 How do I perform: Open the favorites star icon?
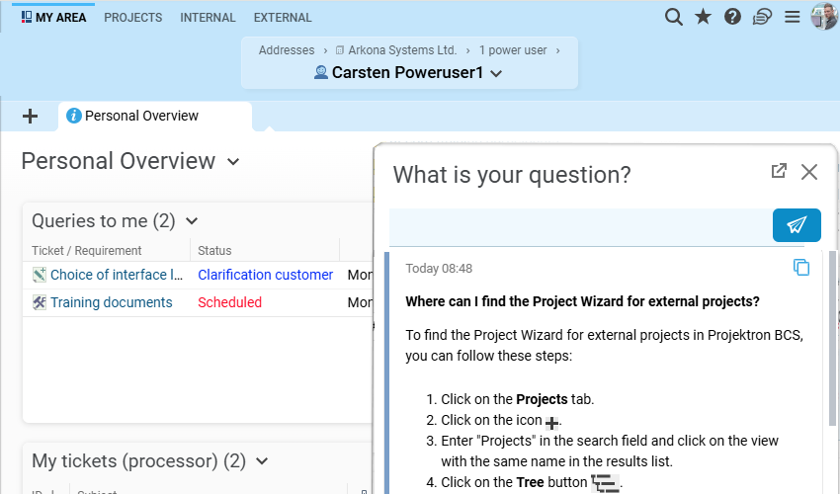pyautogui.click(x=703, y=17)
